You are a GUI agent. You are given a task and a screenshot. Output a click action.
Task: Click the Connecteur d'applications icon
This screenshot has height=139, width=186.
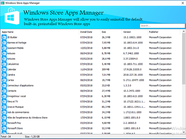click(x=4, y=86)
